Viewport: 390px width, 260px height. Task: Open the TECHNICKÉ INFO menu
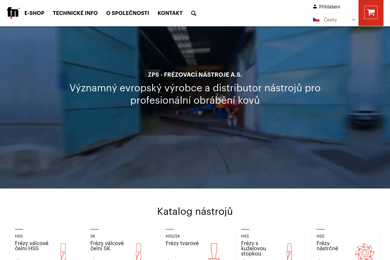pyautogui.click(x=75, y=13)
